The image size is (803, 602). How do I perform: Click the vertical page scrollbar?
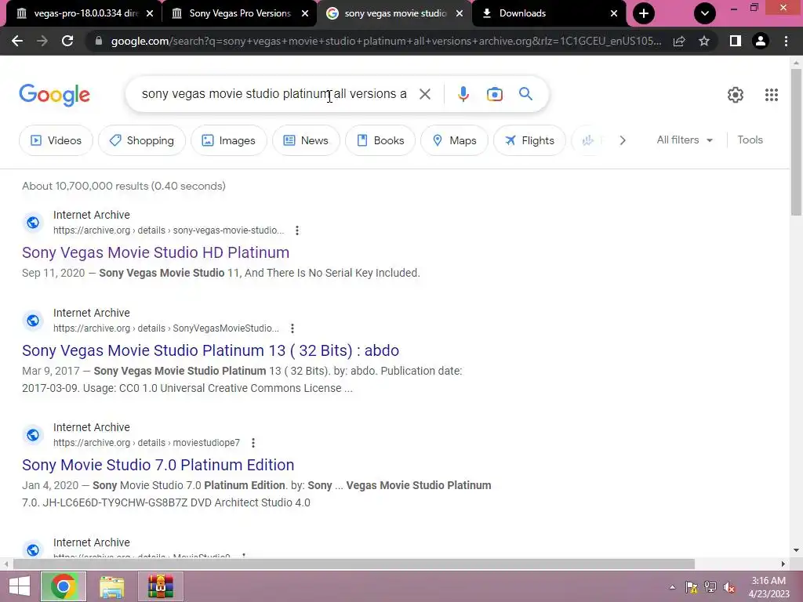(796, 142)
